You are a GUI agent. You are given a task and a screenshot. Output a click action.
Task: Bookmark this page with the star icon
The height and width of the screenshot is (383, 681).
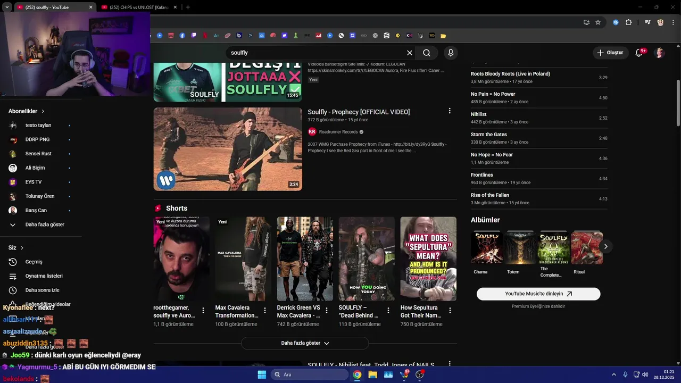(x=598, y=22)
